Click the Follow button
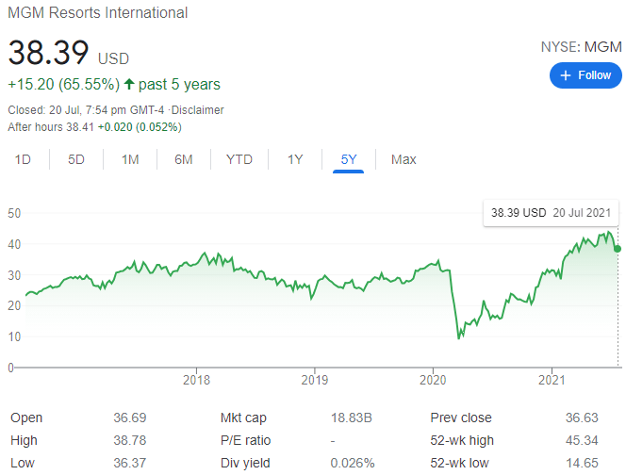The height and width of the screenshot is (475, 626). click(x=585, y=75)
